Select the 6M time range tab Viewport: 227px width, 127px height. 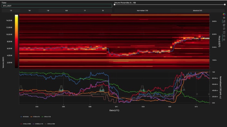(67, 11)
